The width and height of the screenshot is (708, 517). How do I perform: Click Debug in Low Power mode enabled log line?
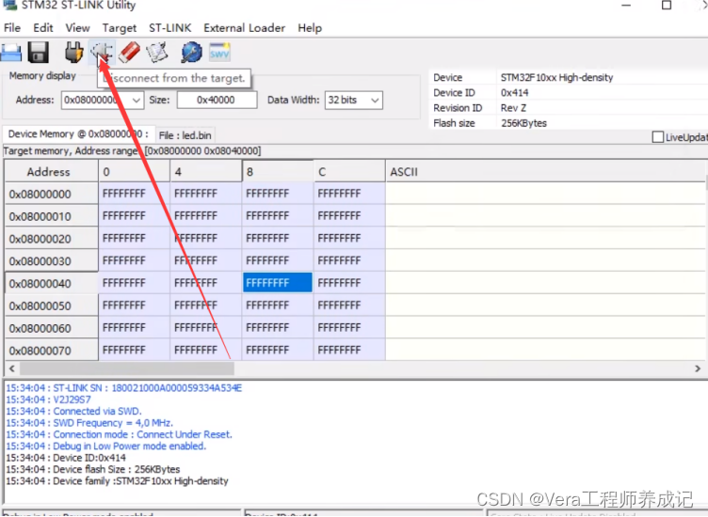pos(105,446)
